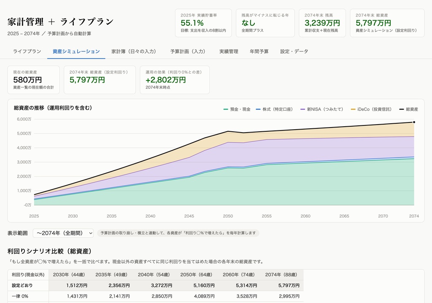Click the header 2074年末 総資産 5,797万円 card
The height and width of the screenshot is (303, 432).
(387, 23)
